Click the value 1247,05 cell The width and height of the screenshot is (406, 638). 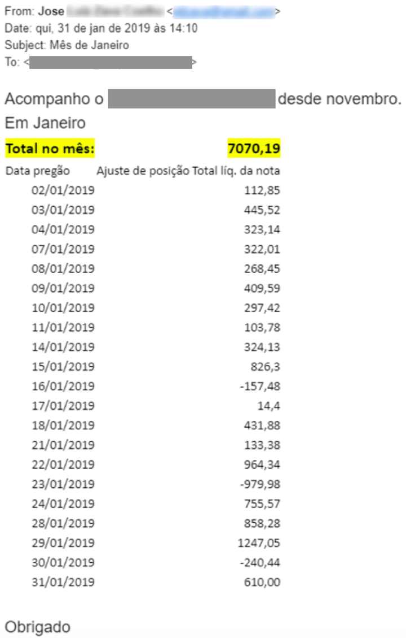click(x=259, y=543)
